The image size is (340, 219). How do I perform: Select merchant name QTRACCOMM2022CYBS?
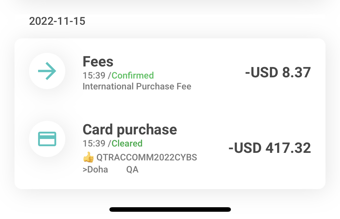[147, 158]
